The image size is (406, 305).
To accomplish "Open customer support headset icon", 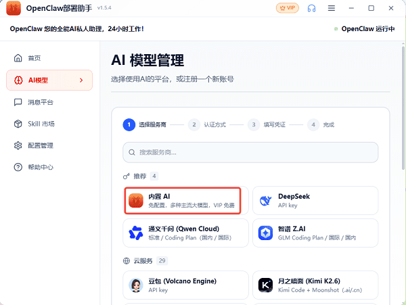I will (x=311, y=8).
